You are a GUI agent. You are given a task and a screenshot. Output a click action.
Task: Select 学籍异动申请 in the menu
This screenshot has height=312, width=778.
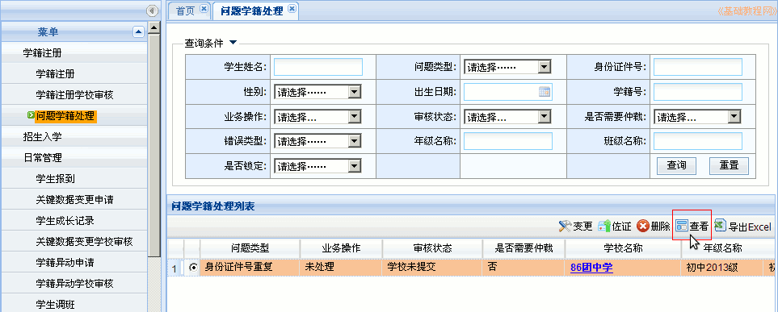(x=74, y=263)
